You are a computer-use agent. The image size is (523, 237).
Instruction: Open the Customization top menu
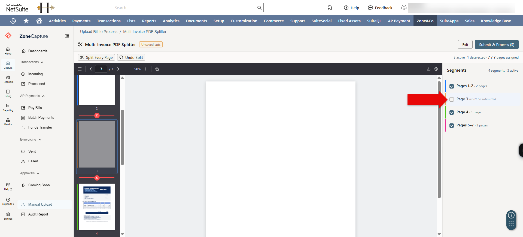[244, 21]
